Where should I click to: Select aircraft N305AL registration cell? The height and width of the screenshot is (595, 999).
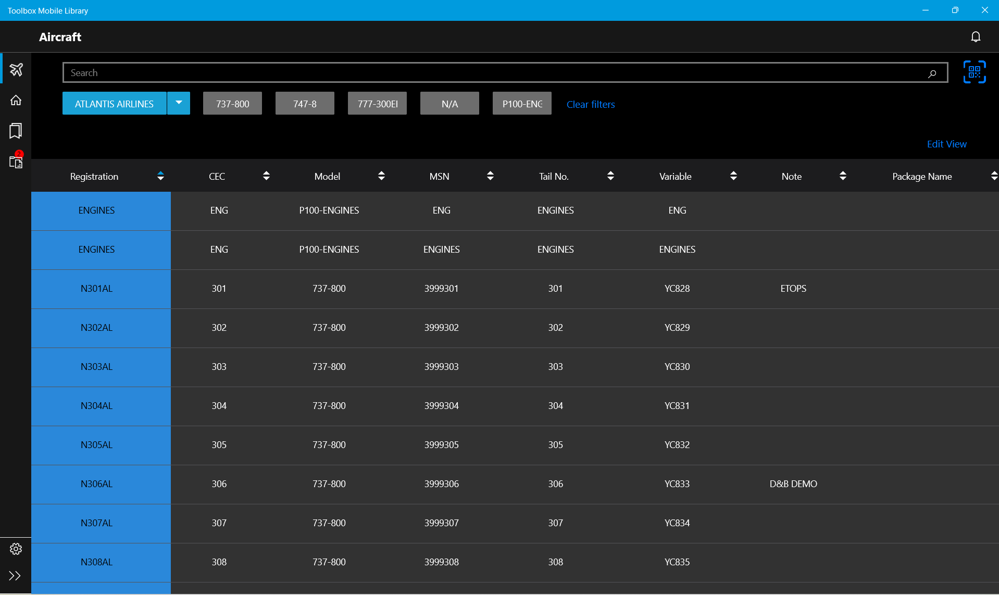[x=101, y=445]
